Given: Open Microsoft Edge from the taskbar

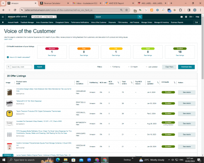Looking at the screenshot, I should coord(58,160).
